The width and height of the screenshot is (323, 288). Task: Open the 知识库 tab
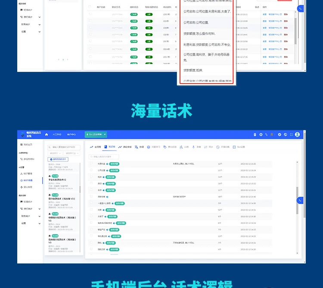pos(109,147)
